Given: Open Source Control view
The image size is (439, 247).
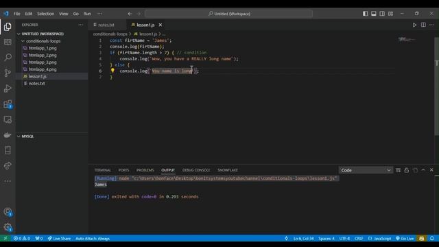Looking at the screenshot, I should click(8, 73).
